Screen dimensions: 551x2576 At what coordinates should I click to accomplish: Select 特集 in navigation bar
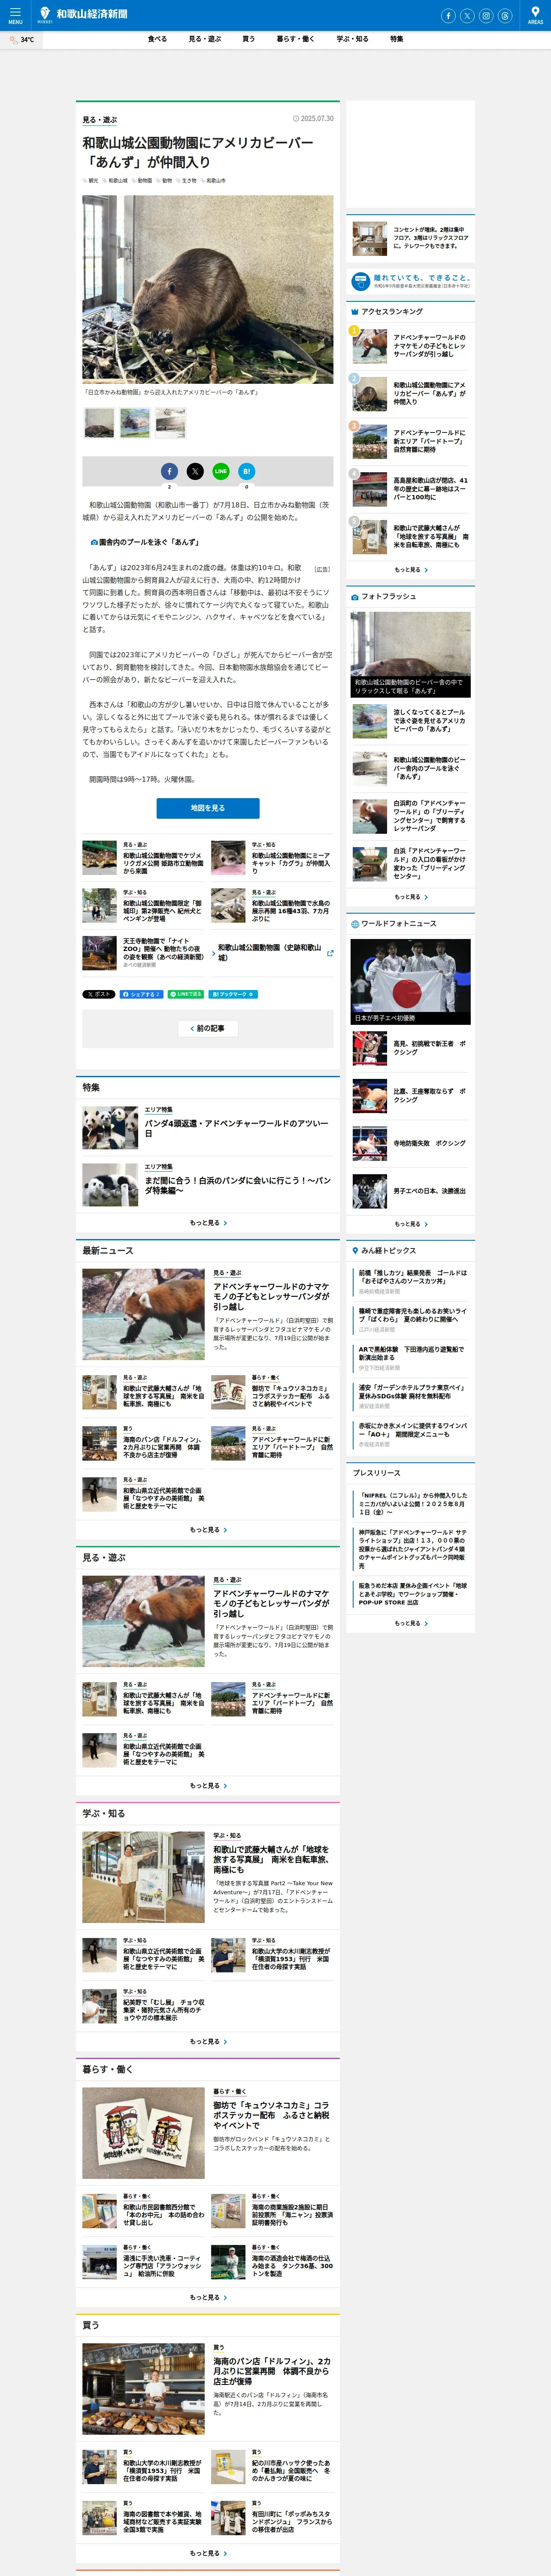[x=397, y=39]
